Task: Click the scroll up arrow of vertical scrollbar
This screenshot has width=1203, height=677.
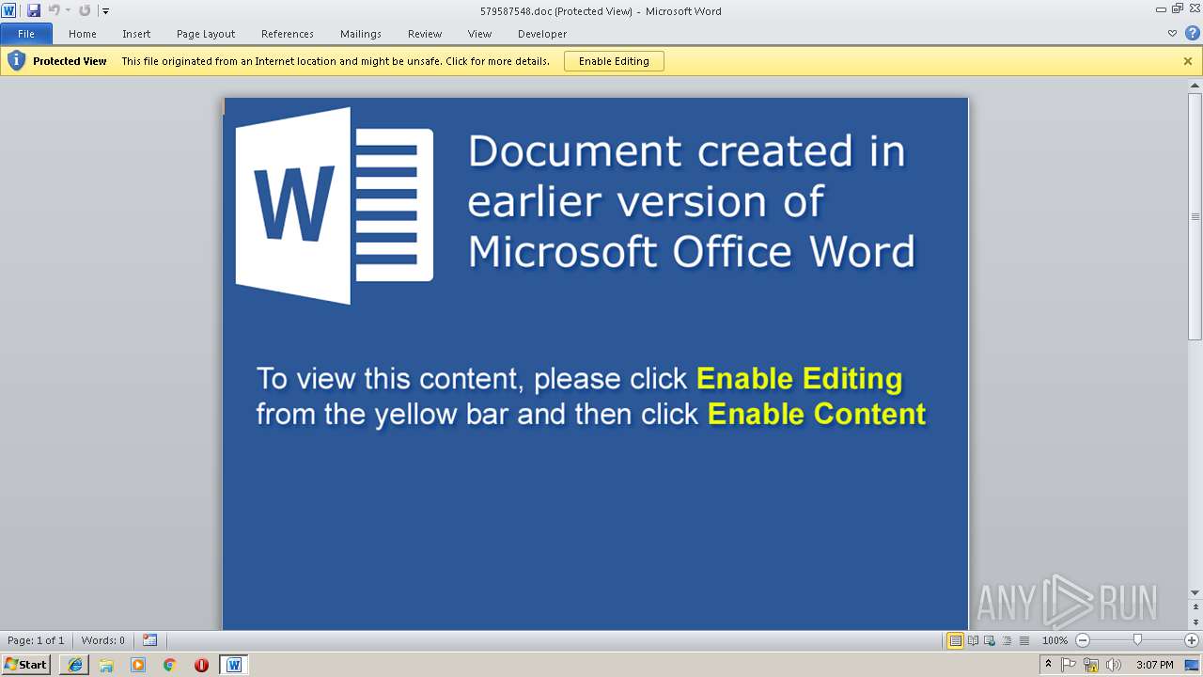Action: [x=1195, y=86]
